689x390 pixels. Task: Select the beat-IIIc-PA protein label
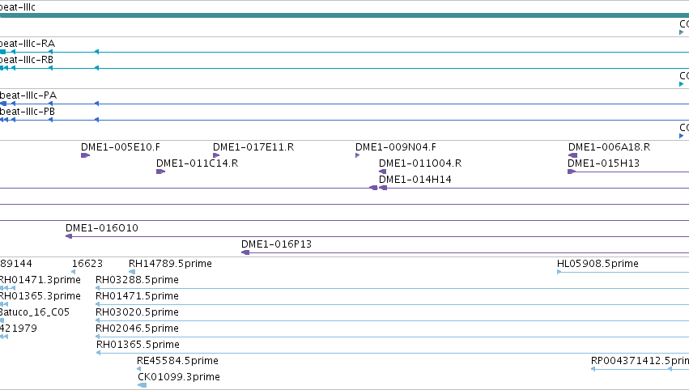click(28, 95)
